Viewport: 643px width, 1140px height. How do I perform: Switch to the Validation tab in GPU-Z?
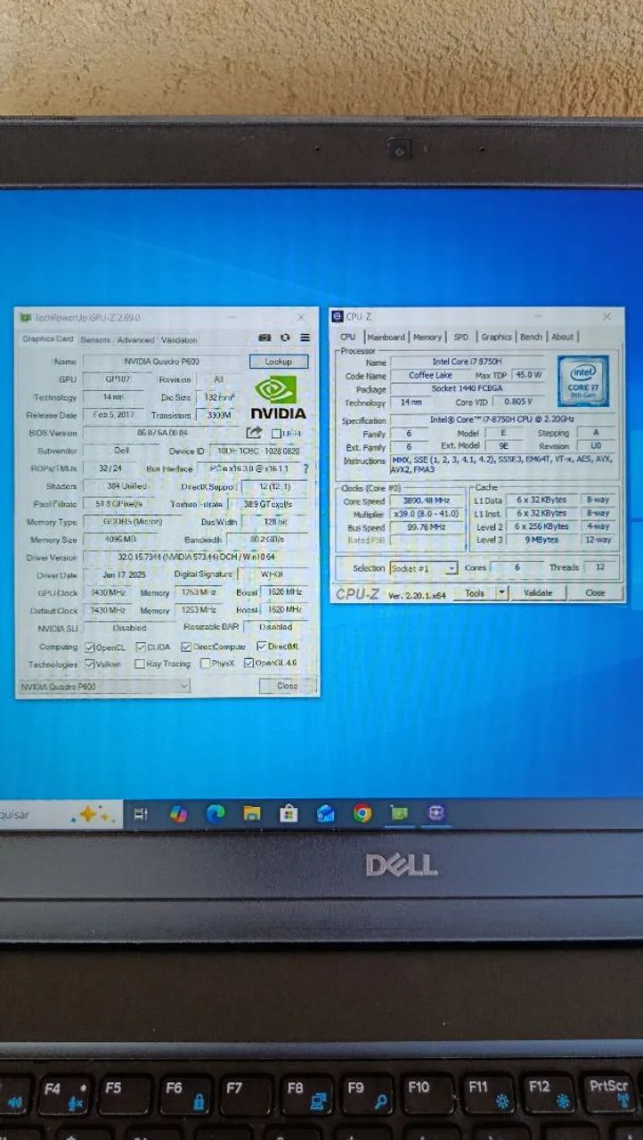(179, 340)
